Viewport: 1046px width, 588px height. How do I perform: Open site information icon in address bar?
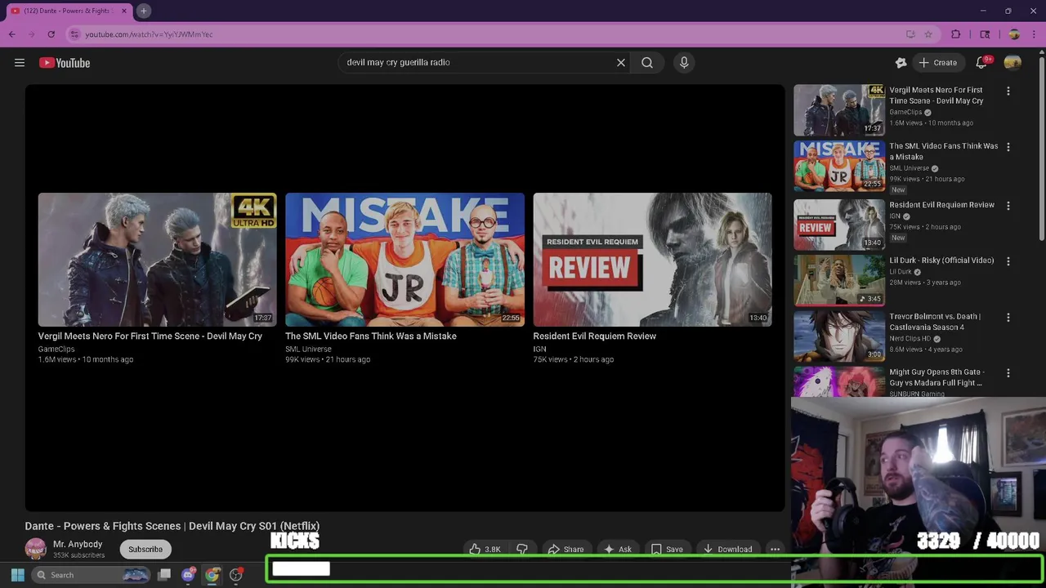74,34
